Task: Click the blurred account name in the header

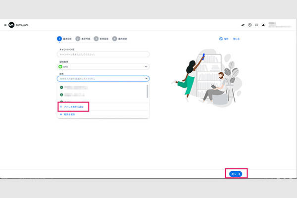Action: pos(280,25)
